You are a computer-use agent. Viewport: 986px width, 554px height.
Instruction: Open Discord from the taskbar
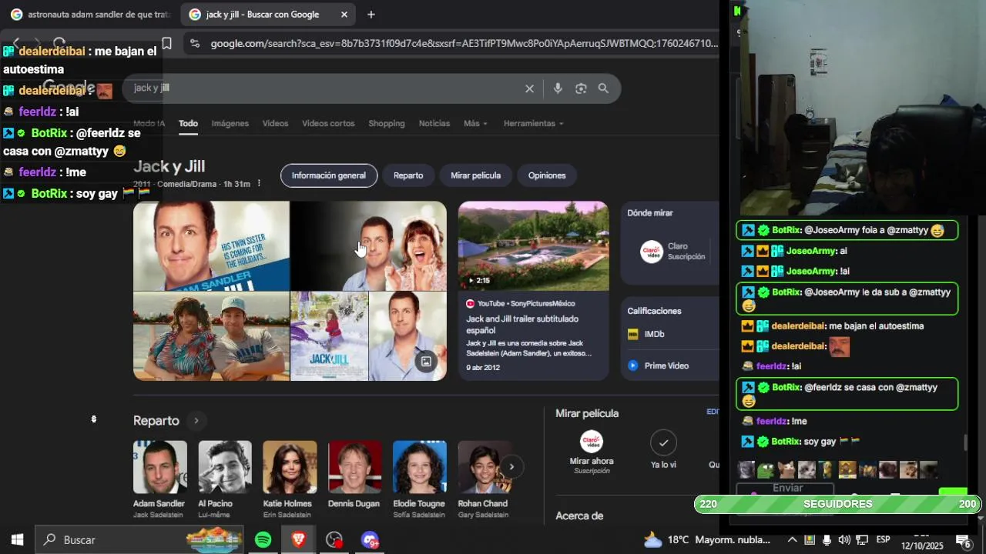coord(371,540)
